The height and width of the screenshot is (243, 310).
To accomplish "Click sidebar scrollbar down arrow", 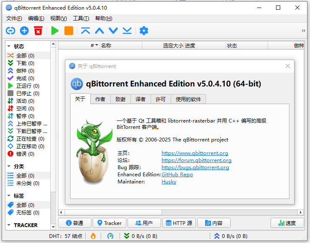I will coord(53,227).
